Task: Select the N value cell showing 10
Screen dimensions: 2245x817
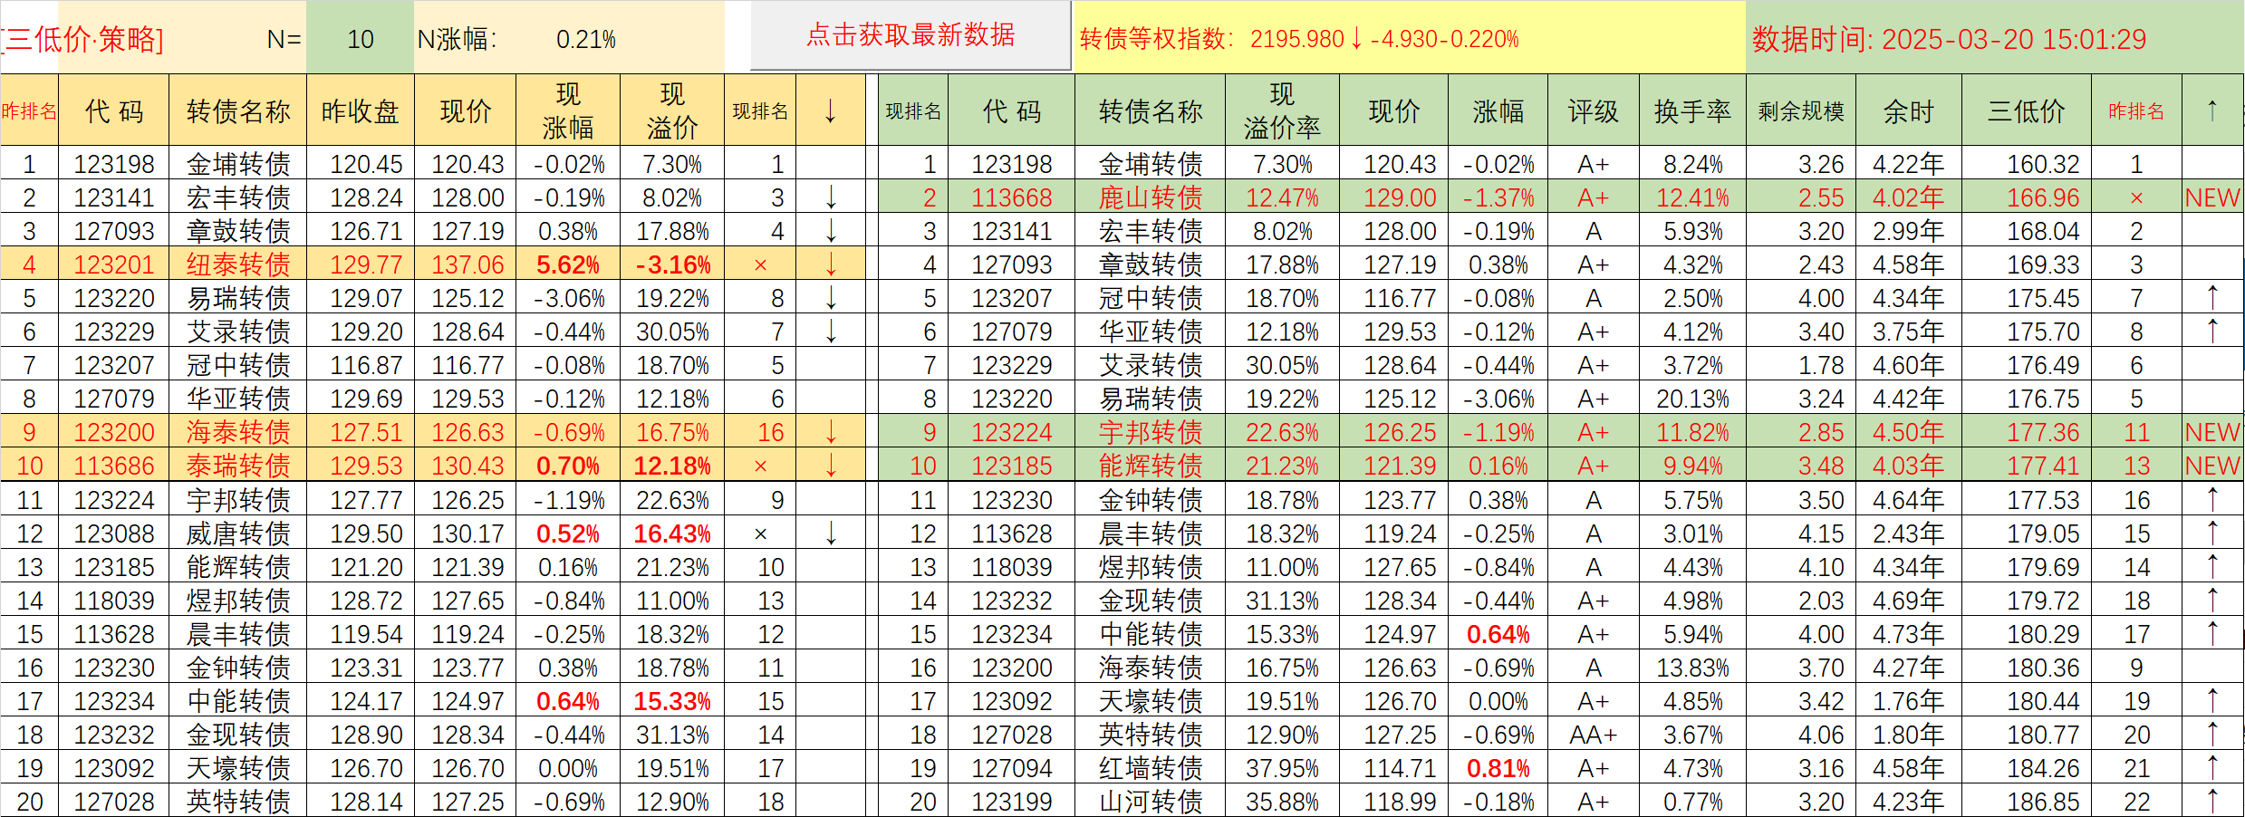Action: pyautogui.click(x=361, y=39)
